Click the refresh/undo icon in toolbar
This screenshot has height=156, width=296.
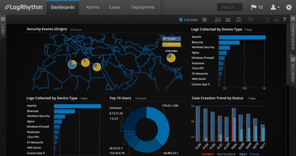coord(267,20)
